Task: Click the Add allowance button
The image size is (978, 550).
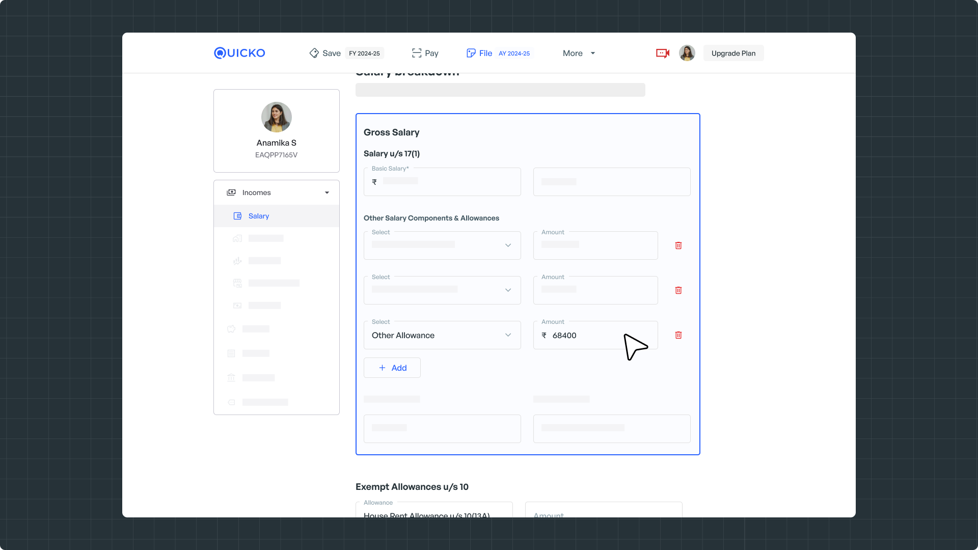Action: point(392,368)
